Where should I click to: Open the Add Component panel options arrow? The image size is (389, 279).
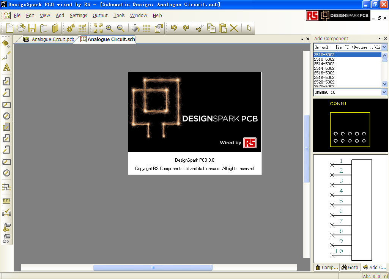coord(379,38)
